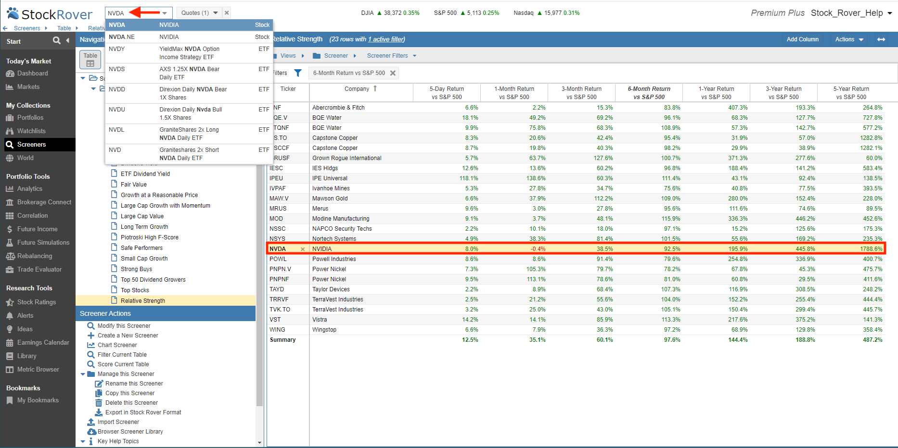
Task: Select NVDL GraniteShares 2x Long suggestion
Action: coord(189,134)
